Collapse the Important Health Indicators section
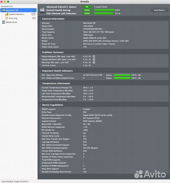Image resolution: width=170 pixels, height=183 pixels. (40, 71)
